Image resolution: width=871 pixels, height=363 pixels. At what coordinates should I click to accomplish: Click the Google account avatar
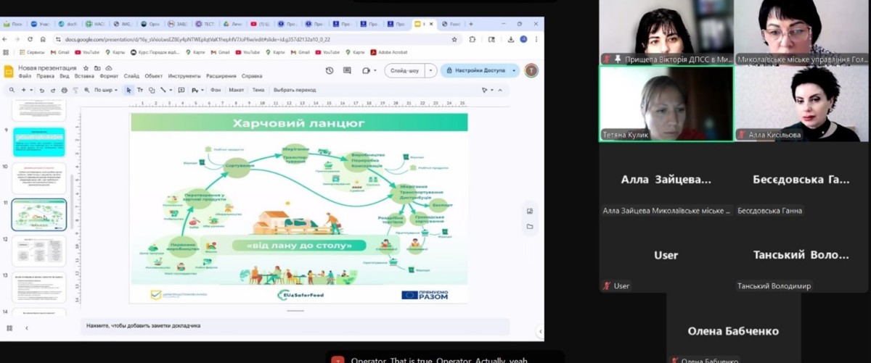(531, 70)
